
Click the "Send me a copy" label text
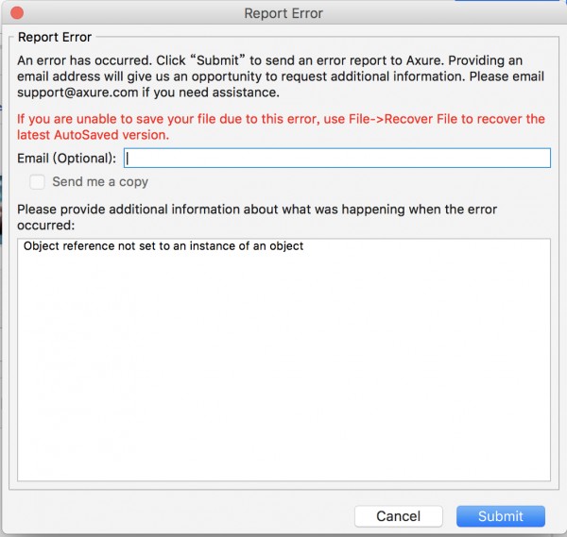100,182
